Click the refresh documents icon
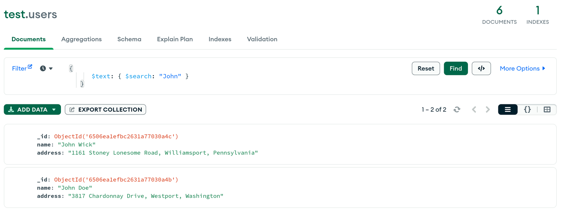The width and height of the screenshot is (562, 211). click(457, 109)
